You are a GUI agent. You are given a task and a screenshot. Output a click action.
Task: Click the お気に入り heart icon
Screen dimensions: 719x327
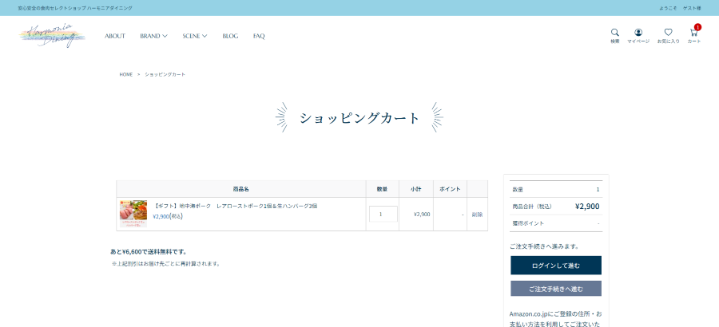point(668,33)
